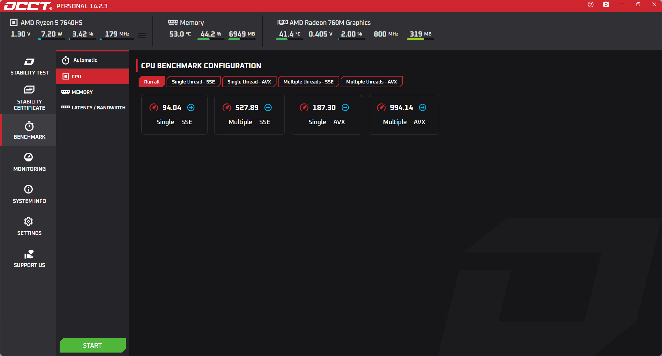Screen dimensions: 662x356
Task: Click the Memory usage 44.2 % reading
Action: [x=211, y=34]
